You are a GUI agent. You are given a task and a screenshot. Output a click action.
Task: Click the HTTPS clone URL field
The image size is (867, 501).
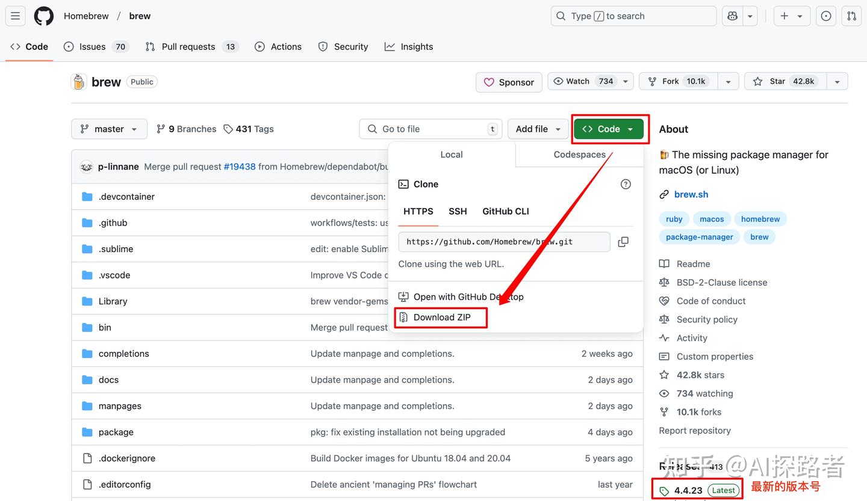[x=504, y=242]
